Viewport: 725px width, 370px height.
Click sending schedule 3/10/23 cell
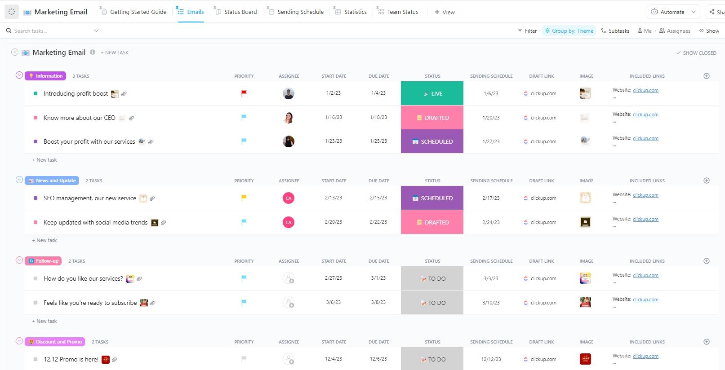pos(491,303)
